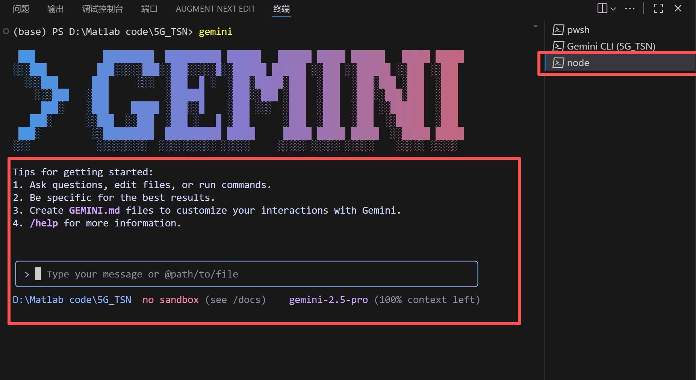Viewport: 696px width, 380px height.
Task: Click the terminal icon beside Gemini CLI
Action: [558, 46]
